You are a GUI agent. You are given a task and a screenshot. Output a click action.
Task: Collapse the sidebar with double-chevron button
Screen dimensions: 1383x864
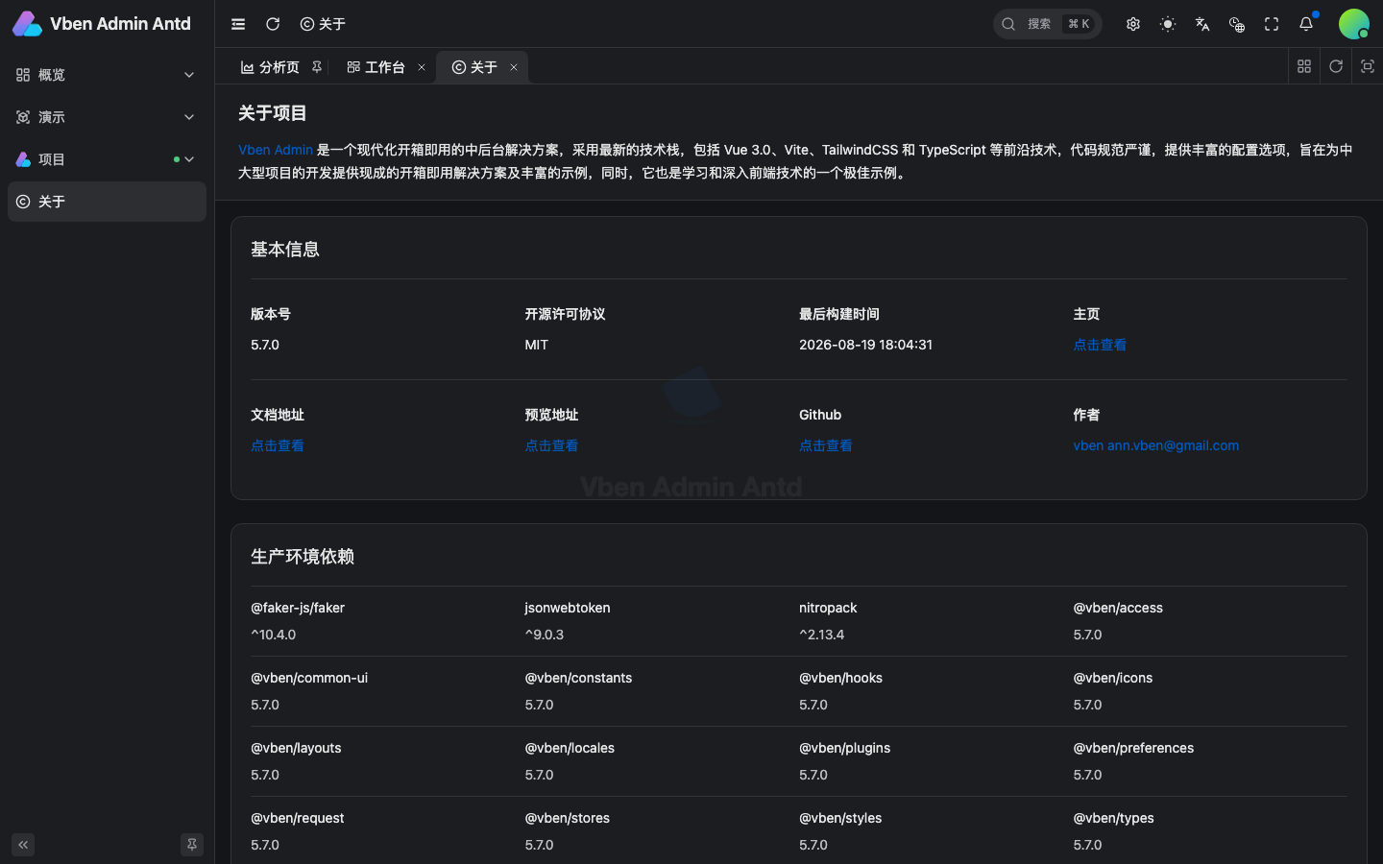23,845
